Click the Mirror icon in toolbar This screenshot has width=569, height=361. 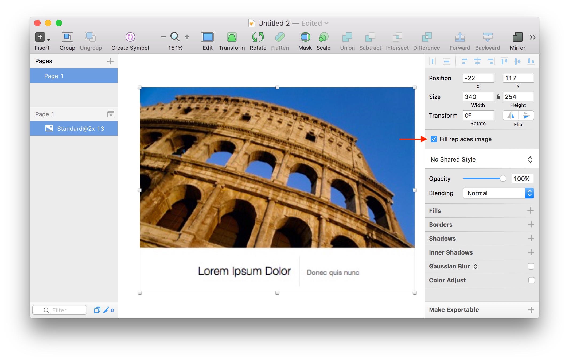pos(517,37)
